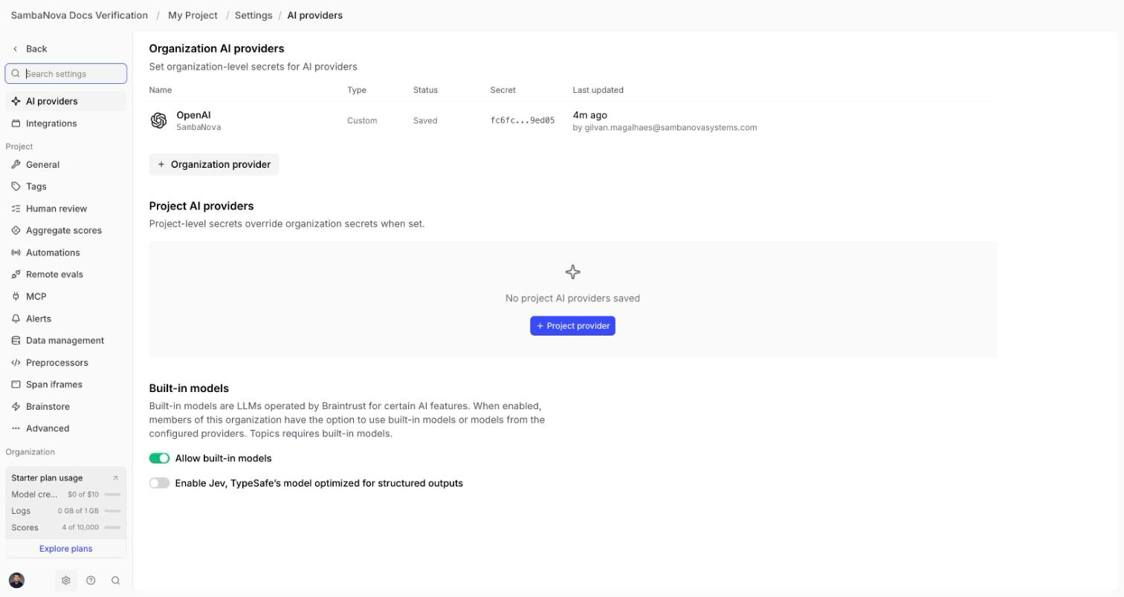Click My Project breadcrumb
1124x597 pixels.
pos(193,15)
